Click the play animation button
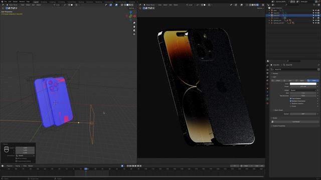The height and width of the screenshot is (180, 321). 135,166
